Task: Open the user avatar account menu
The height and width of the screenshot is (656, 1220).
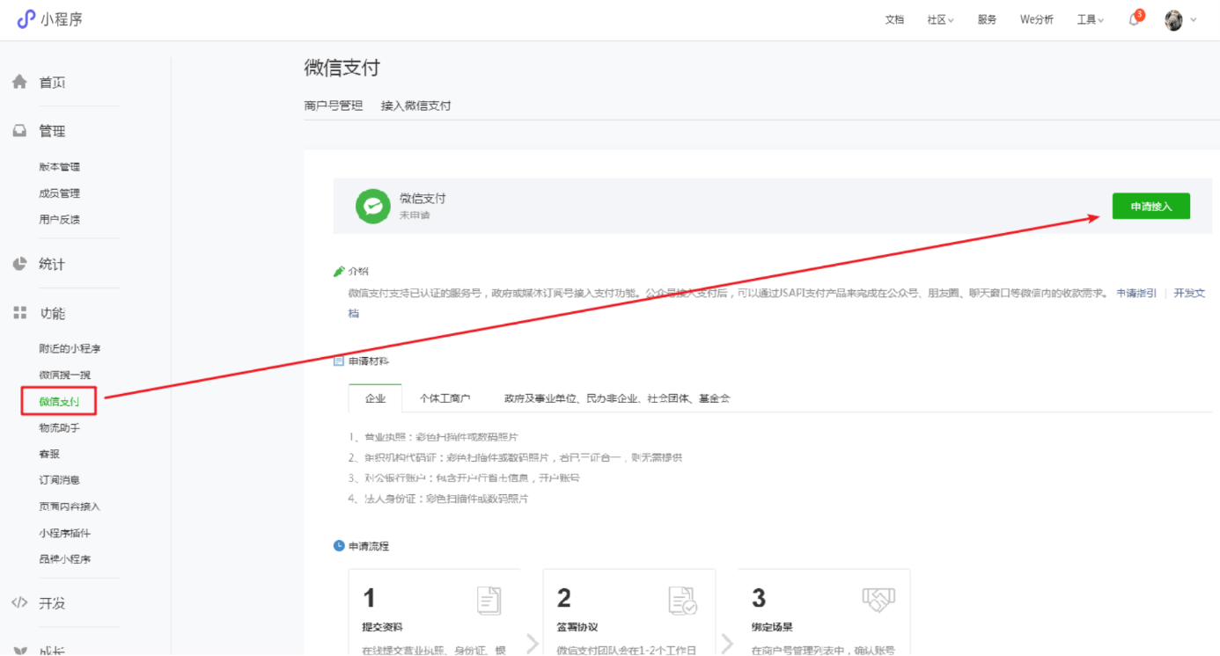Action: click(x=1173, y=20)
